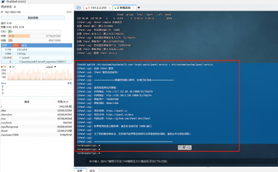Screen dimensions: 278x172
Task: Open terminal search with magnifier icon
Action: pyautogui.click(x=189, y=147)
